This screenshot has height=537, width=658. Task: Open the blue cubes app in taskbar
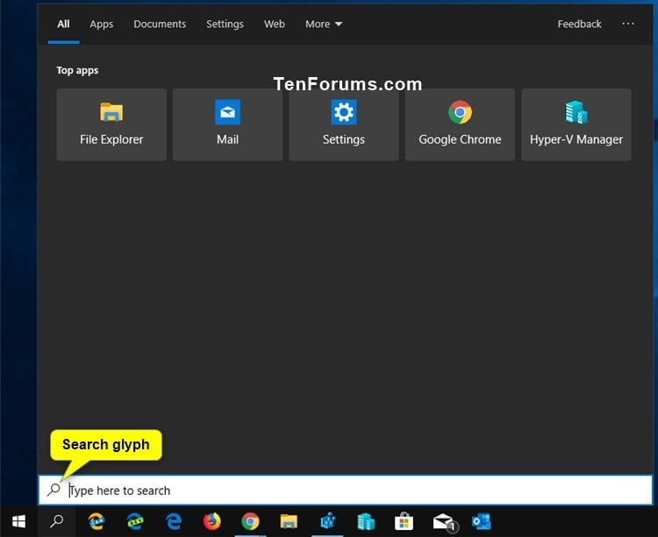(327, 521)
